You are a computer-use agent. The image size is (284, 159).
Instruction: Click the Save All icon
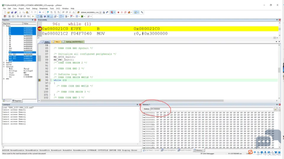(15, 12)
